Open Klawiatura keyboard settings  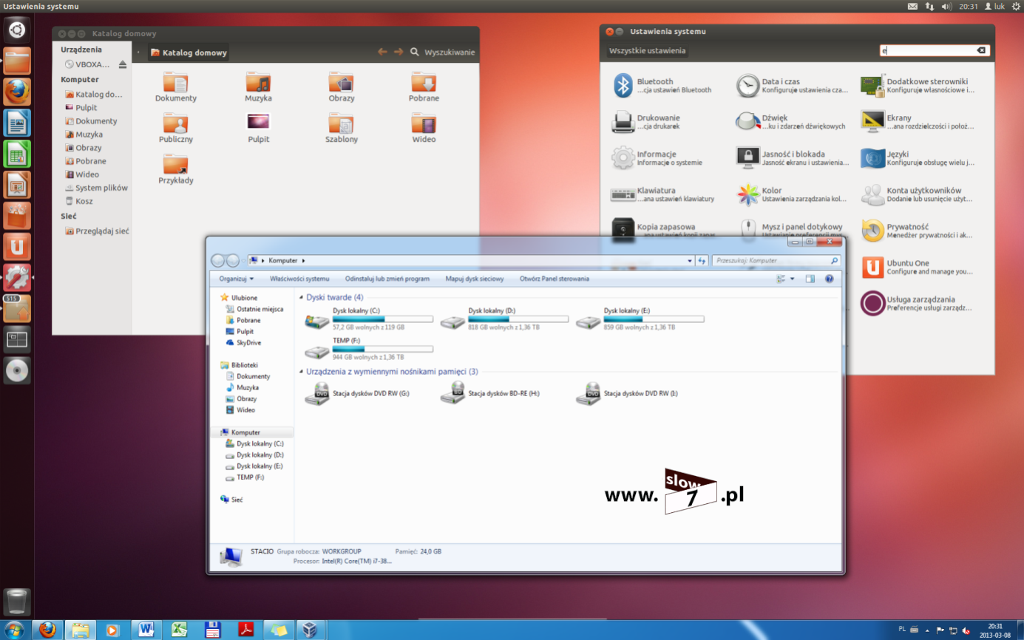[x=623, y=194]
